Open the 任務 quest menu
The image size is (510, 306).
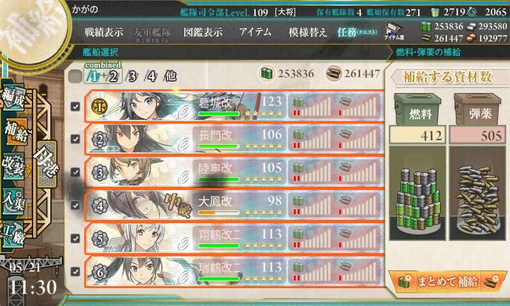357,32
